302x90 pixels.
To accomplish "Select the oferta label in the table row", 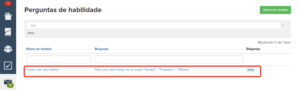I will 251,70.
